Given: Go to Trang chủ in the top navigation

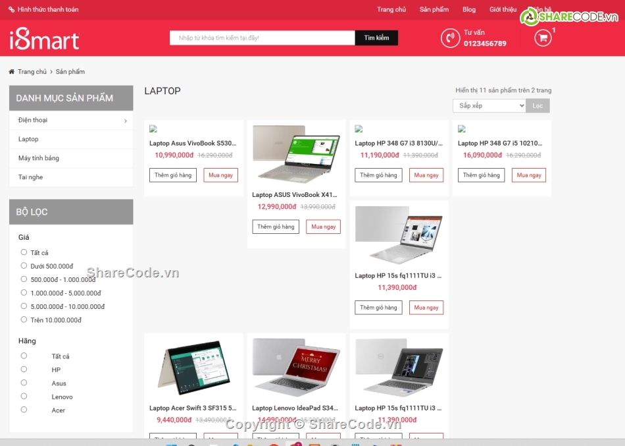Looking at the screenshot, I should (x=391, y=10).
